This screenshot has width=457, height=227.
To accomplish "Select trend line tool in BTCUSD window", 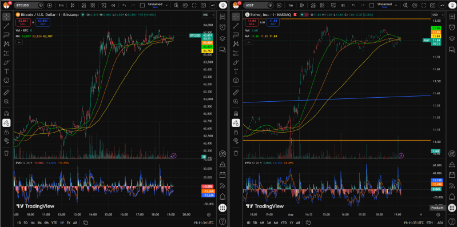I will point(6,26).
